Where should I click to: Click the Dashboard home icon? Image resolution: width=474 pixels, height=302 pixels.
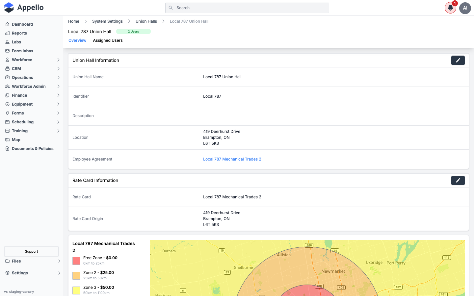tap(7, 24)
